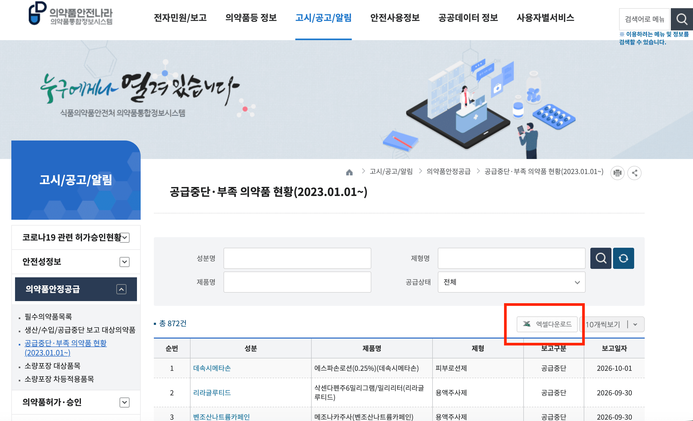The height and width of the screenshot is (421, 693).
Task: Open 전자민원/보고 top menu
Action: (x=180, y=18)
